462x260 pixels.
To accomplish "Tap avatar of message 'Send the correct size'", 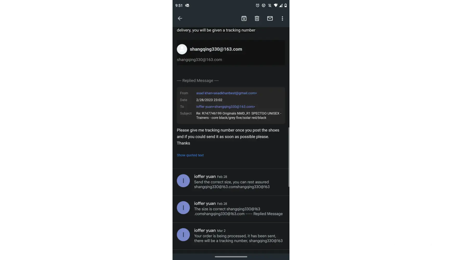I will (x=183, y=181).
